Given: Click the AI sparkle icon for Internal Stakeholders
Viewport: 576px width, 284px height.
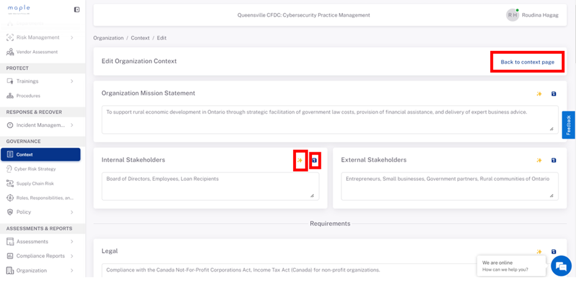Looking at the screenshot, I should tap(300, 161).
